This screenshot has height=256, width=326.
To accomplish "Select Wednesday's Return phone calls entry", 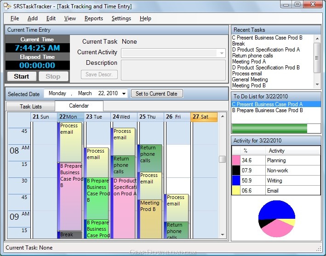I will (123, 166).
